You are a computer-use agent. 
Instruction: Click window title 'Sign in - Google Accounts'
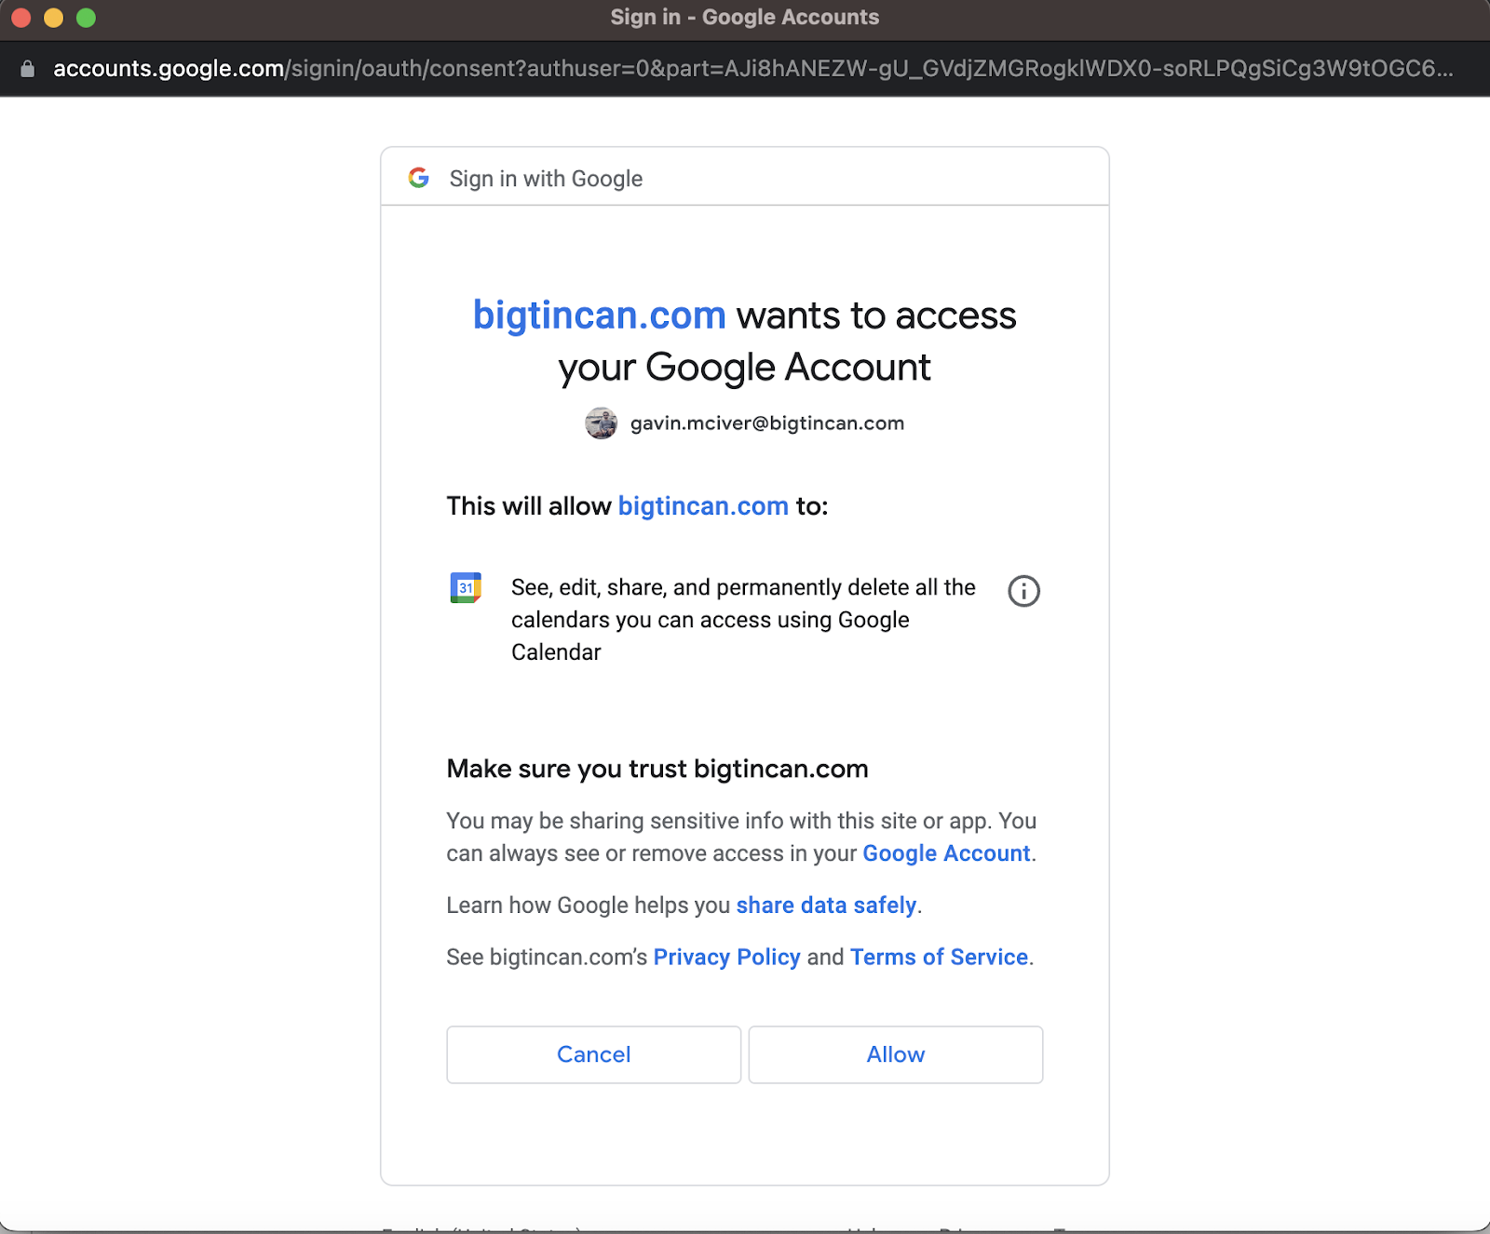(x=745, y=18)
